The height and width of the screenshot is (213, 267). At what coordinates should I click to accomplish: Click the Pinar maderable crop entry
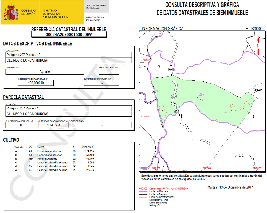(47, 159)
